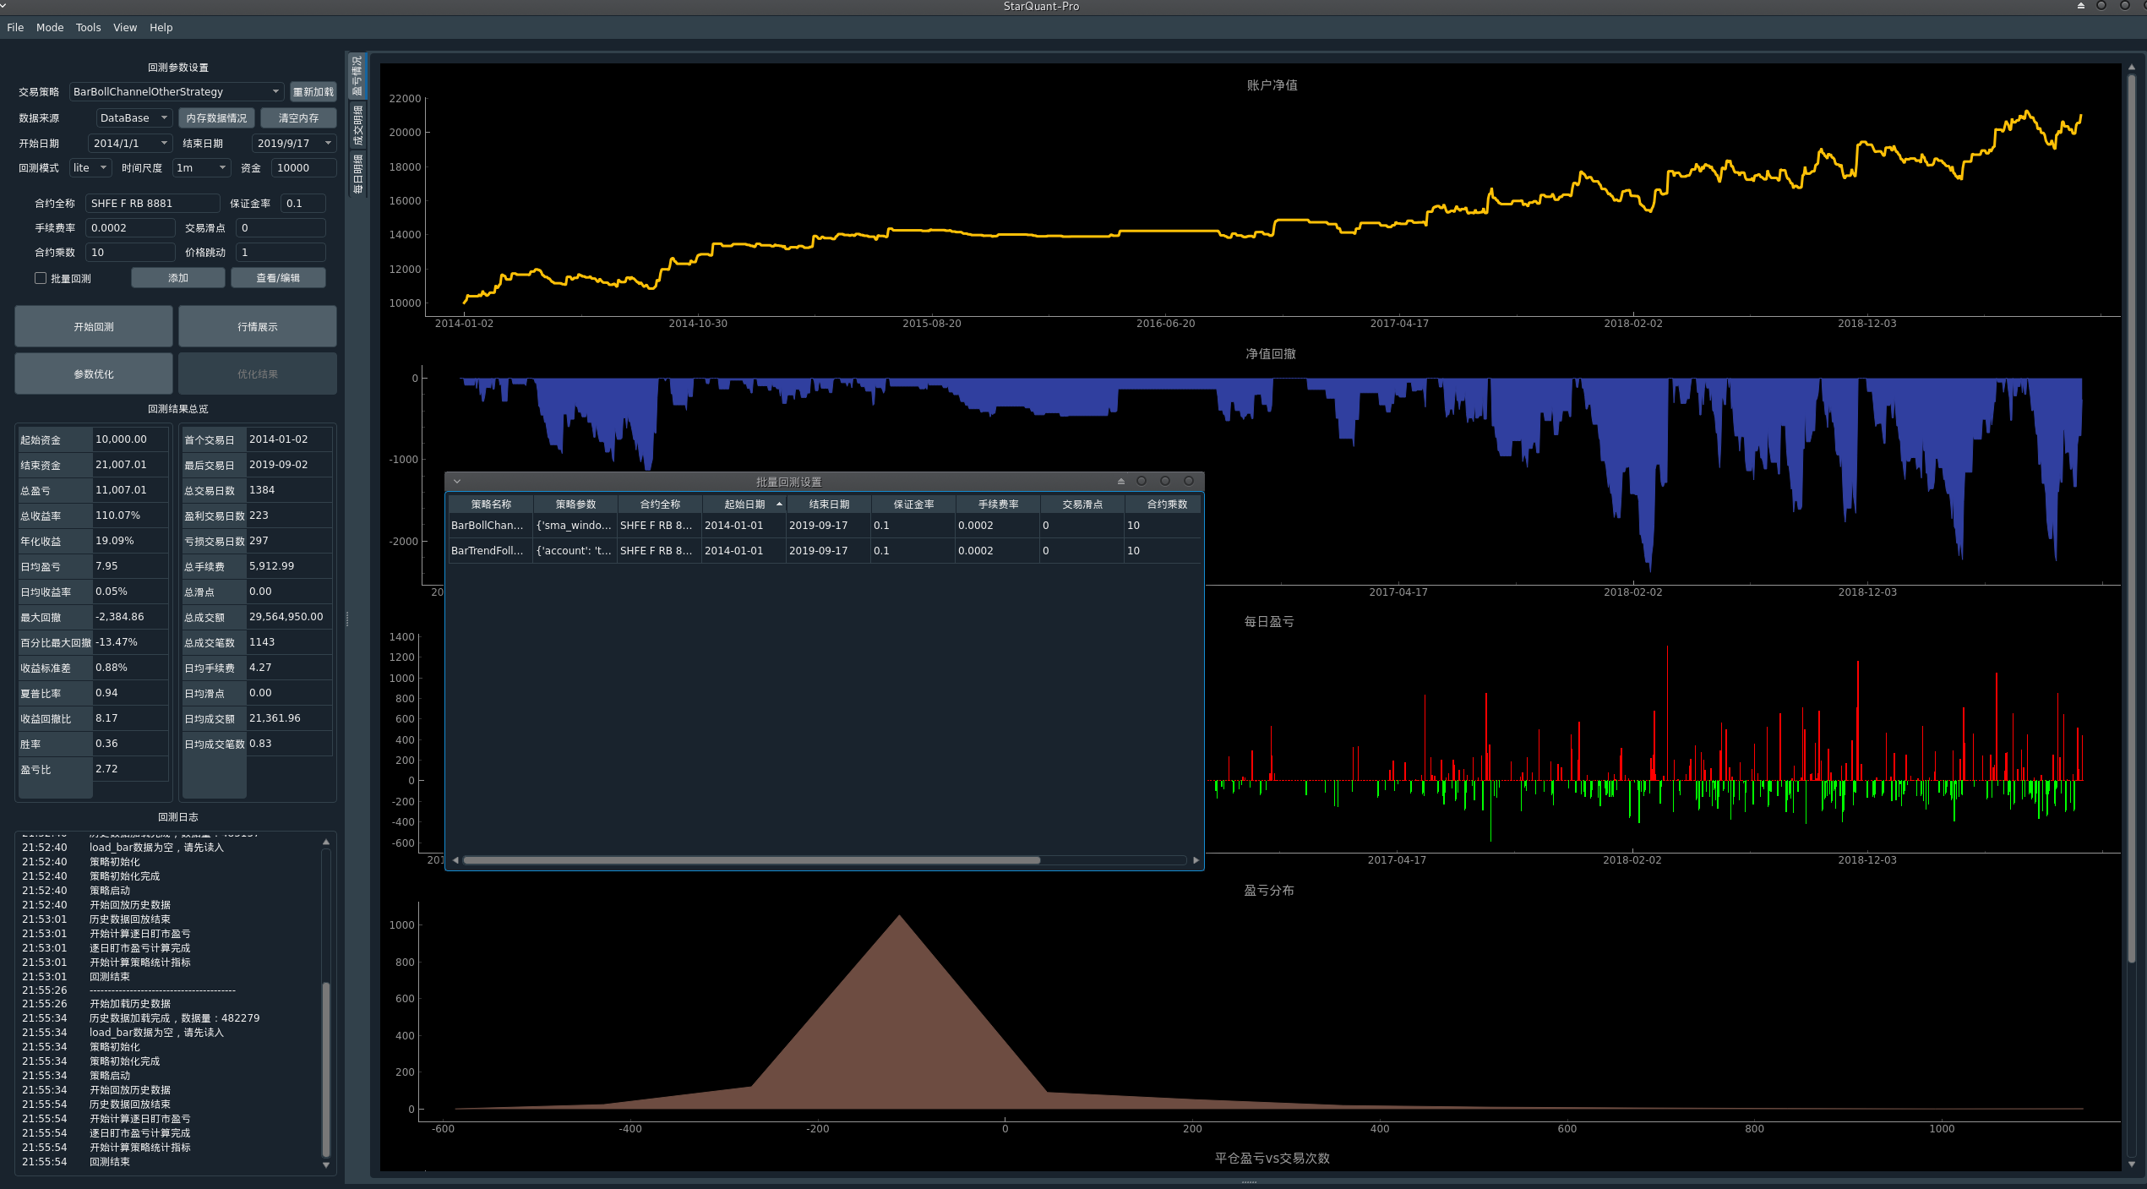The height and width of the screenshot is (1189, 2147).
Task: Click the 起始日期 column sort arrow
Action: (779, 504)
